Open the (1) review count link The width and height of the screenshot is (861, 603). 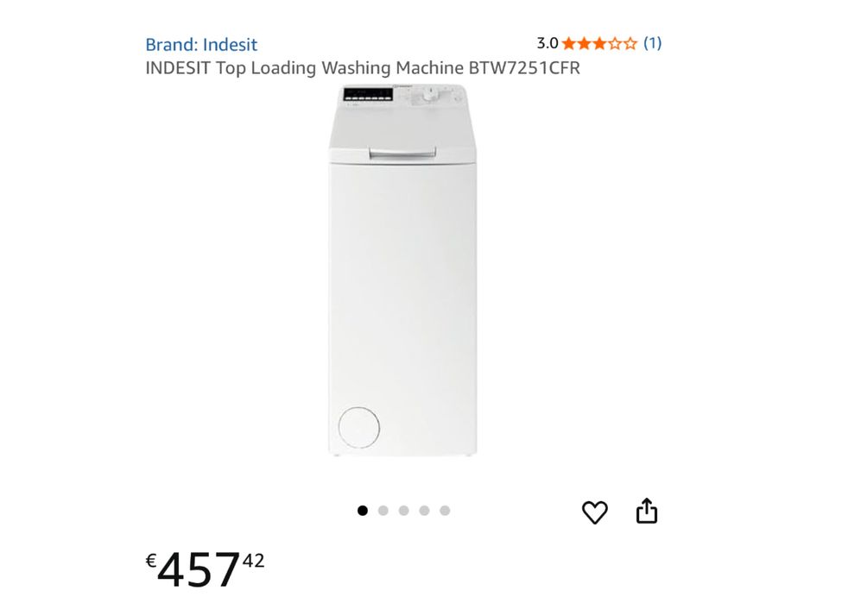[x=652, y=43]
